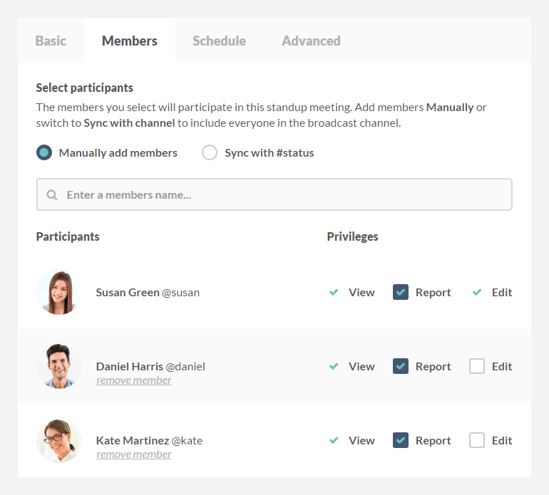Click Susan Green's profile photo
Image resolution: width=549 pixels, height=495 pixels.
pyautogui.click(x=59, y=292)
